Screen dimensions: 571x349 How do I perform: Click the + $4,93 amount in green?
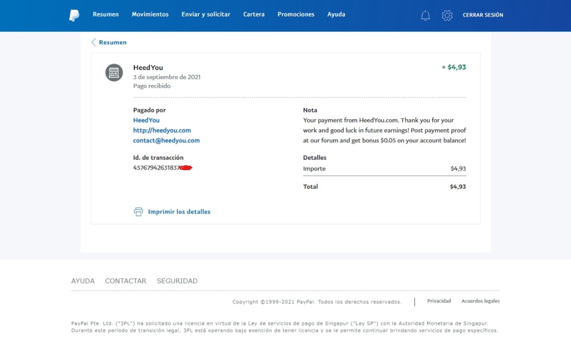tap(454, 67)
